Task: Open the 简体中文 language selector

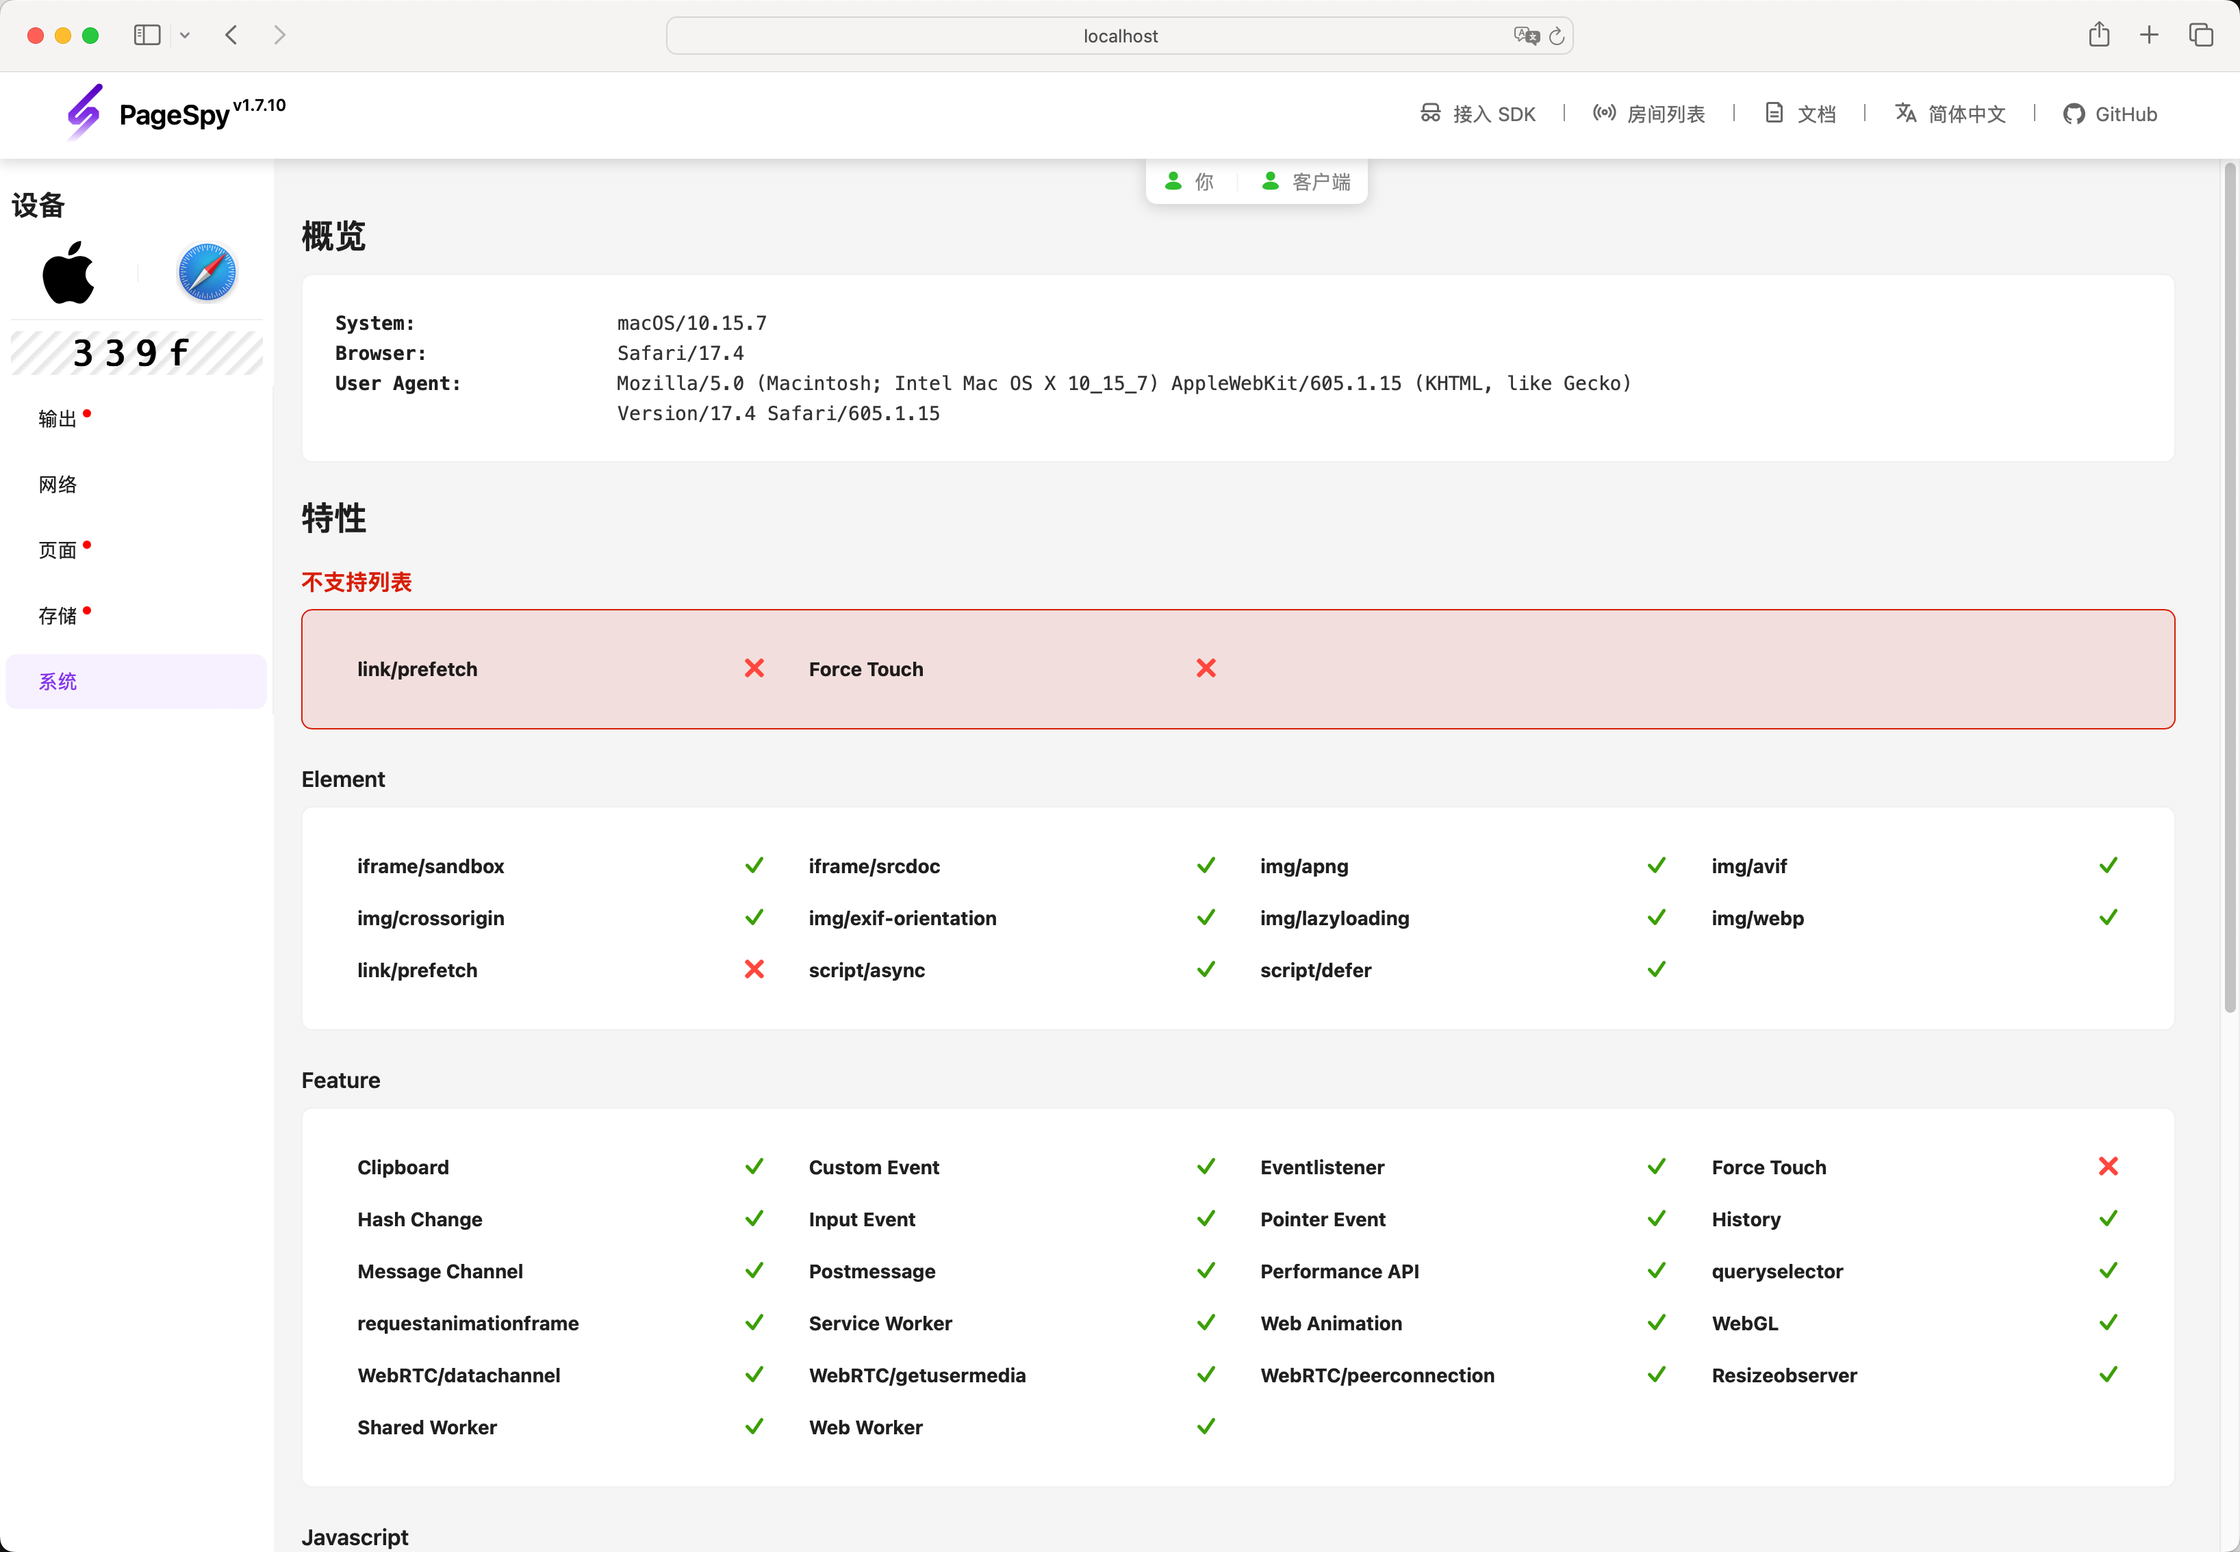Action: (1950, 114)
